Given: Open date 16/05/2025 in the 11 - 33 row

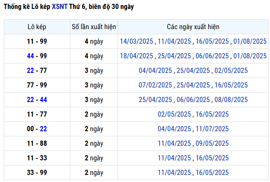Looking at the screenshot, I should click(212, 158).
